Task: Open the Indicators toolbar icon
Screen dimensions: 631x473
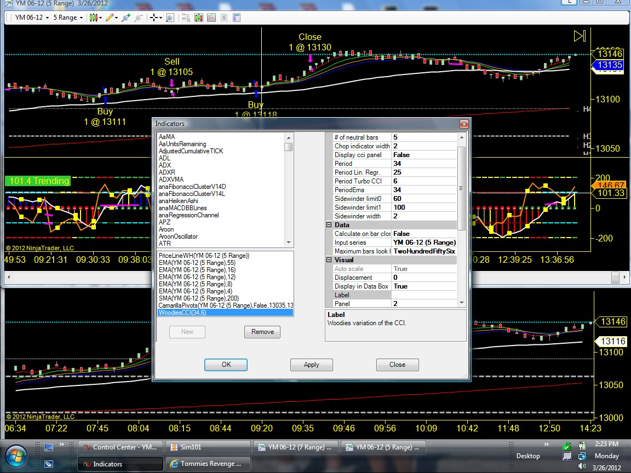Action: tap(211, 18)
